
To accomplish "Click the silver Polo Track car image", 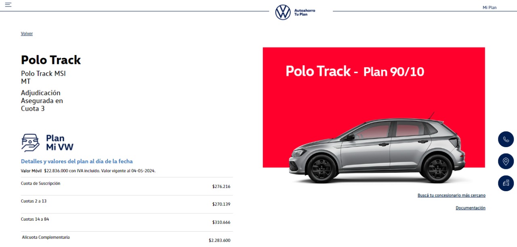I will tap(377, 151).
